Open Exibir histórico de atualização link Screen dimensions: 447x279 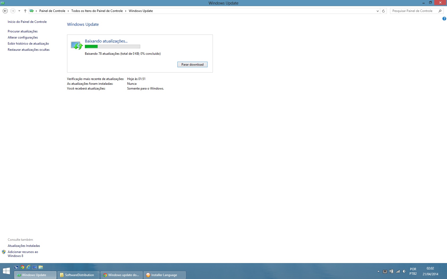[28, 44]
